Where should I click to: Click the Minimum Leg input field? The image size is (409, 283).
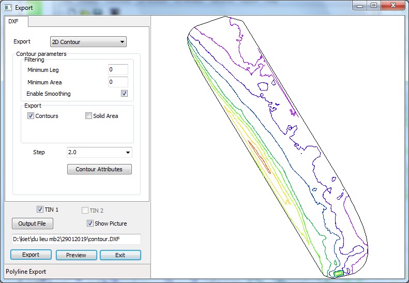(118, 70)
